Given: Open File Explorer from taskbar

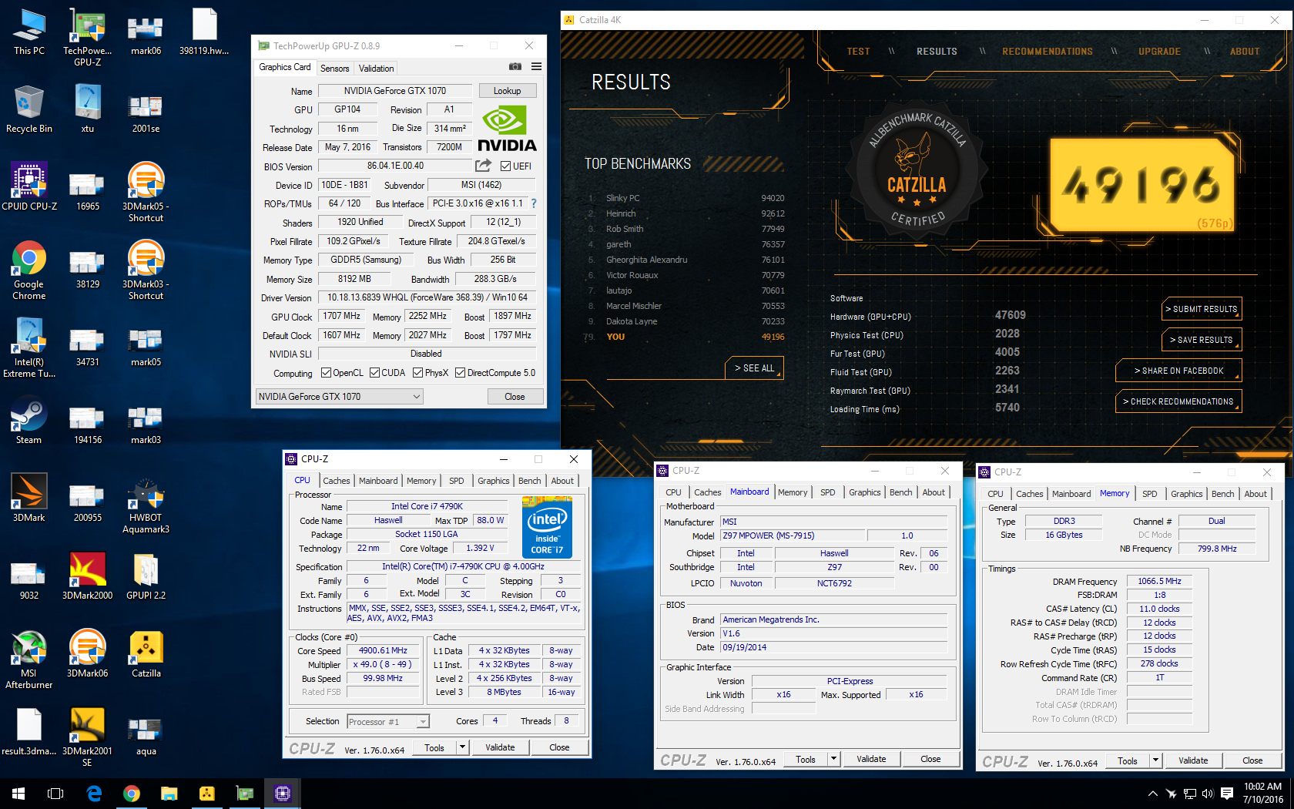Looking at the screenshot, I should click(x=169, y=794).
